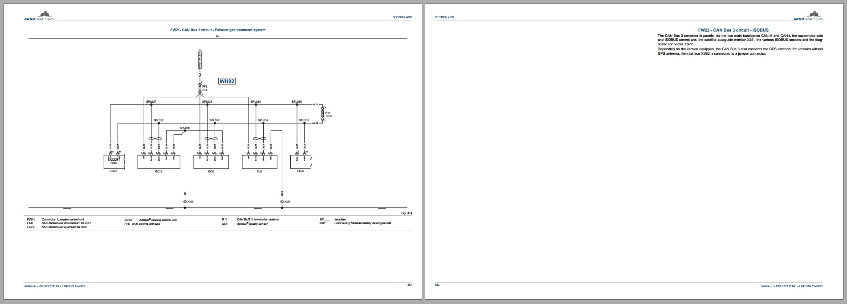Screen dimensions: 847x304
Task: Click the off-page arrow connector above FF6
Action: 200,60
